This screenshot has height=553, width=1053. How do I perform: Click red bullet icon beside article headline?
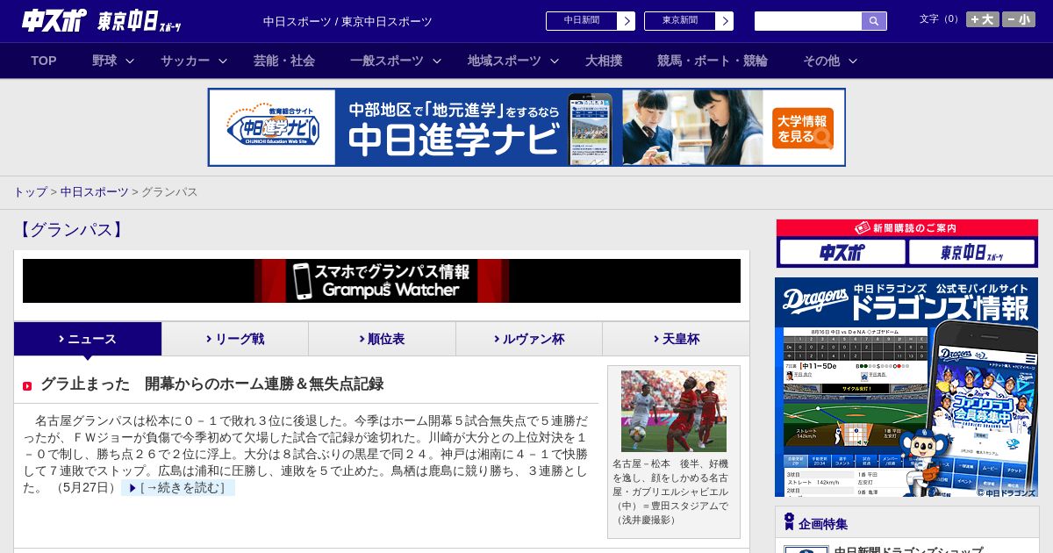(27, 385)
